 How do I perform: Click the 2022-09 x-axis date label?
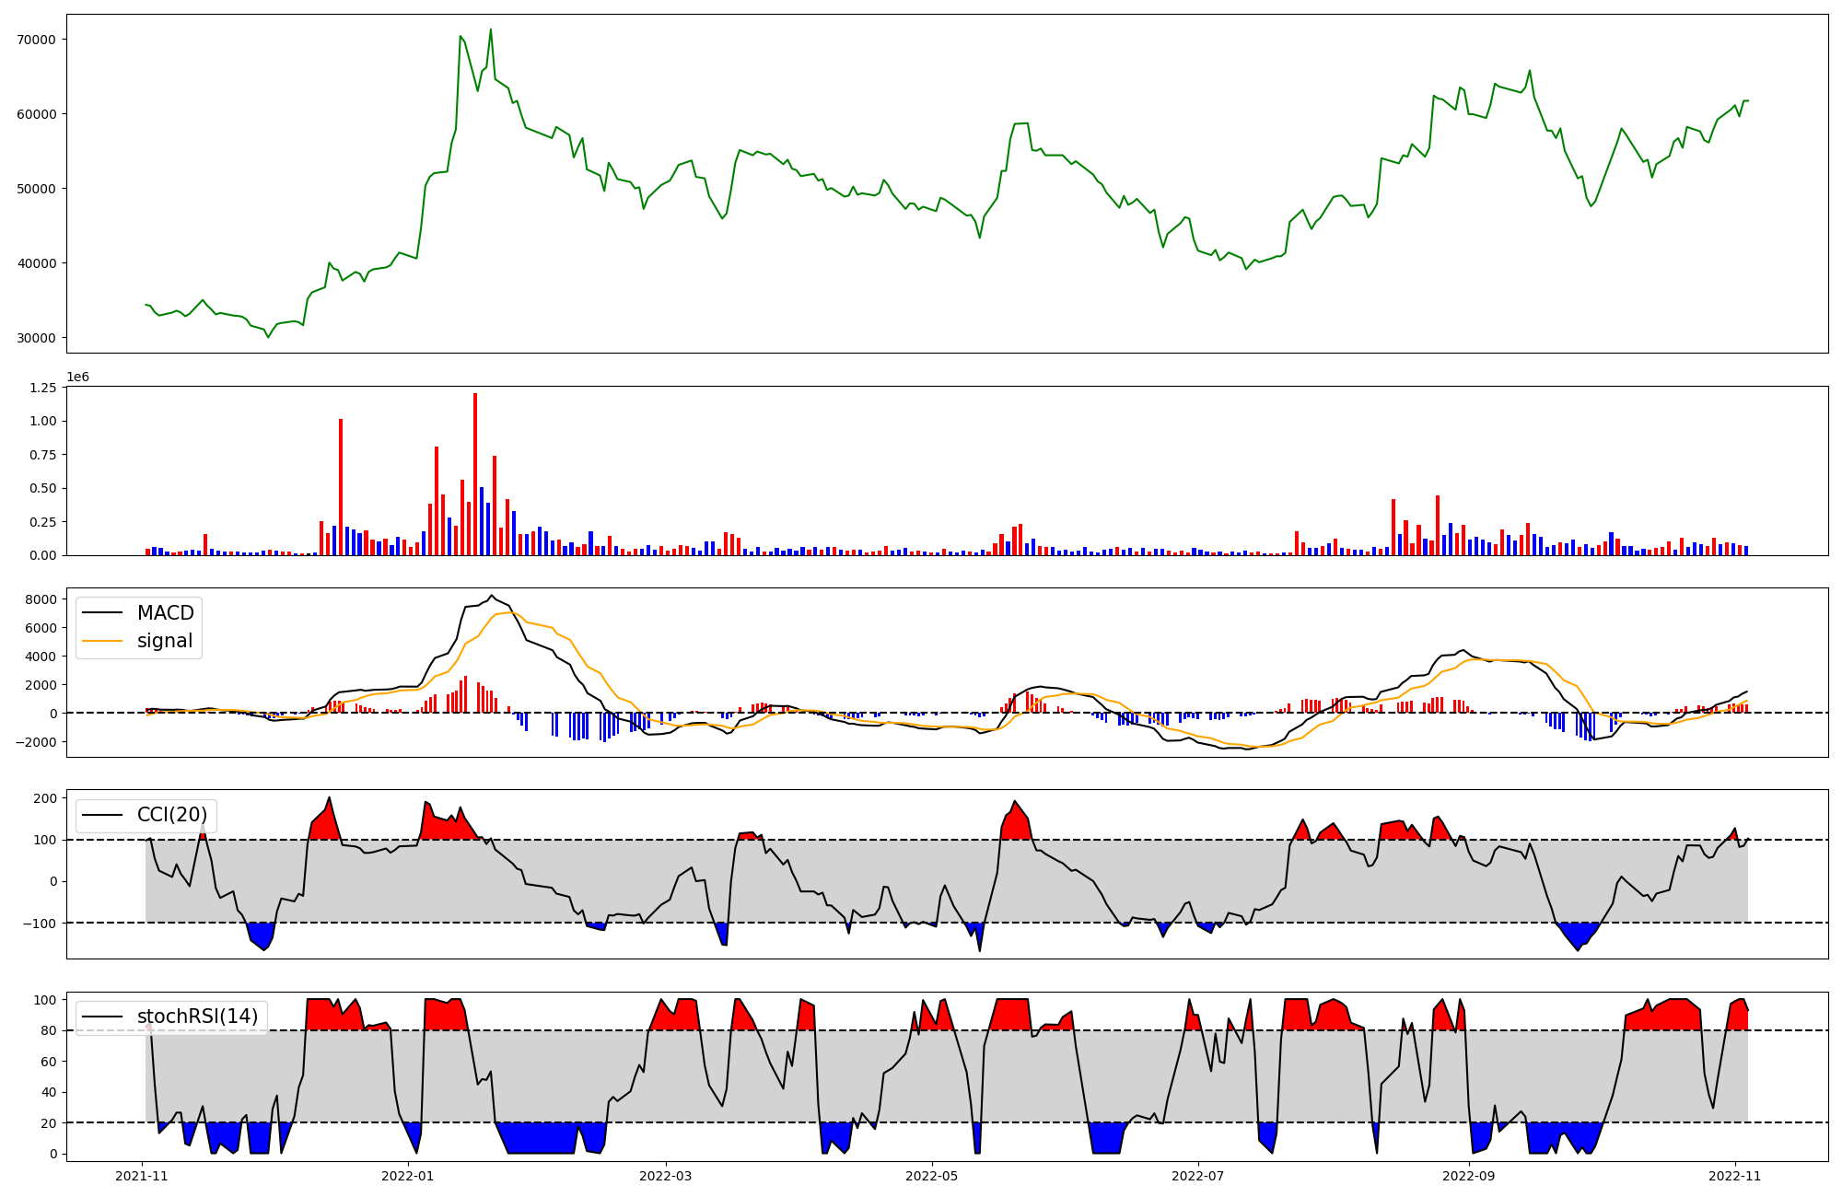[x=1468, y=1176]
